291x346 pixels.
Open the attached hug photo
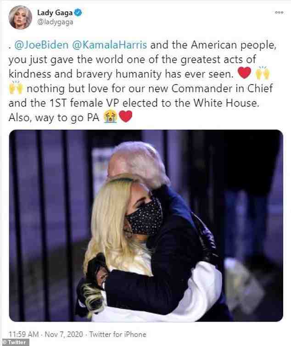click(x=146, y=225)
